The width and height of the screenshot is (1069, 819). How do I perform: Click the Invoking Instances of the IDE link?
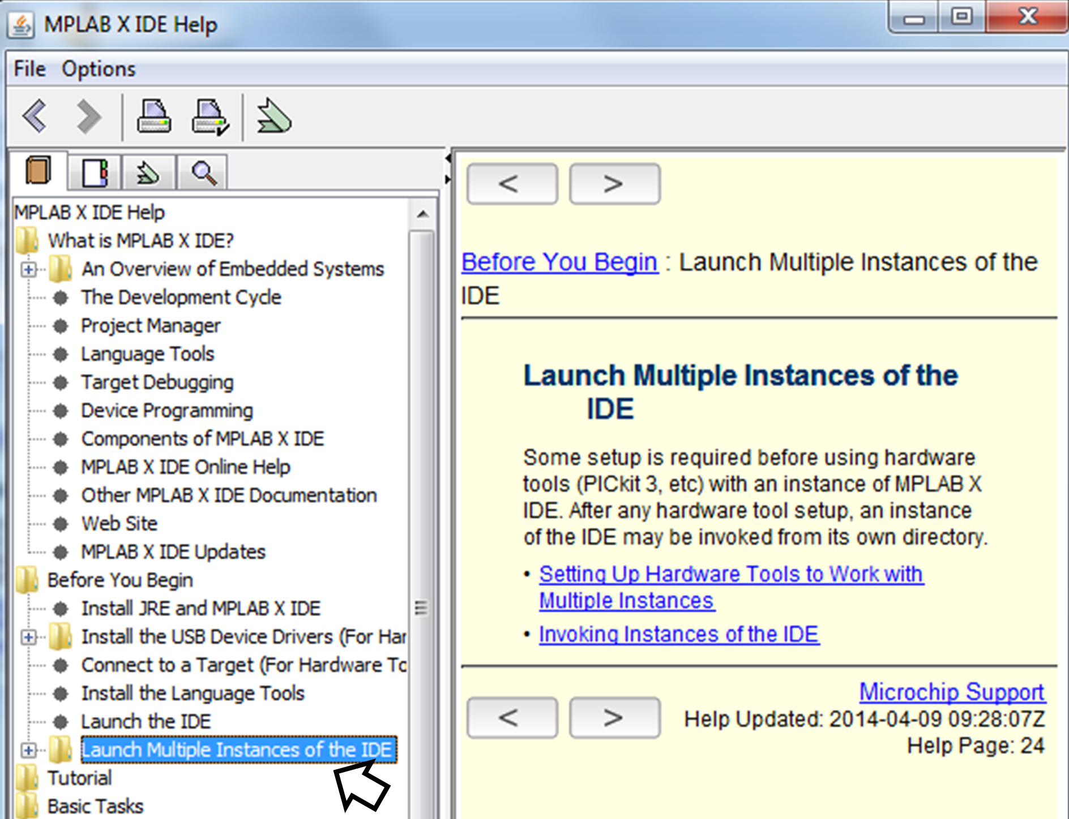[x=679, y=634]
